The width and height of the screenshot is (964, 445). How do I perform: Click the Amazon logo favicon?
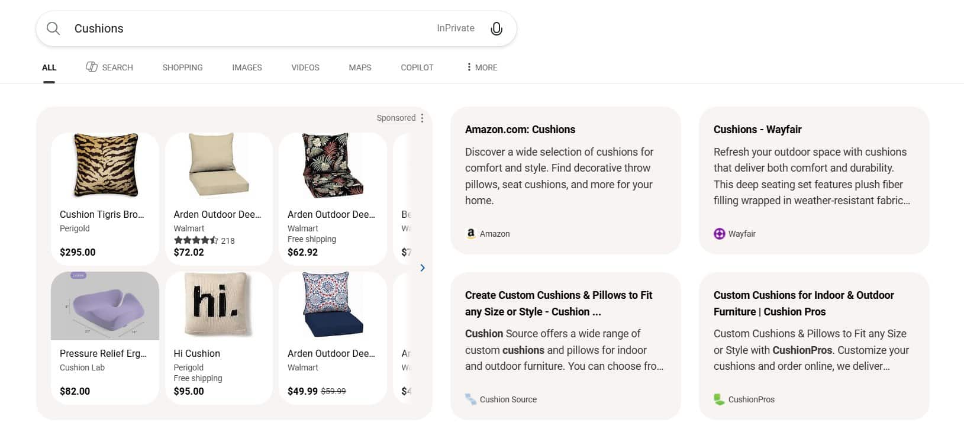coord(471,234)
